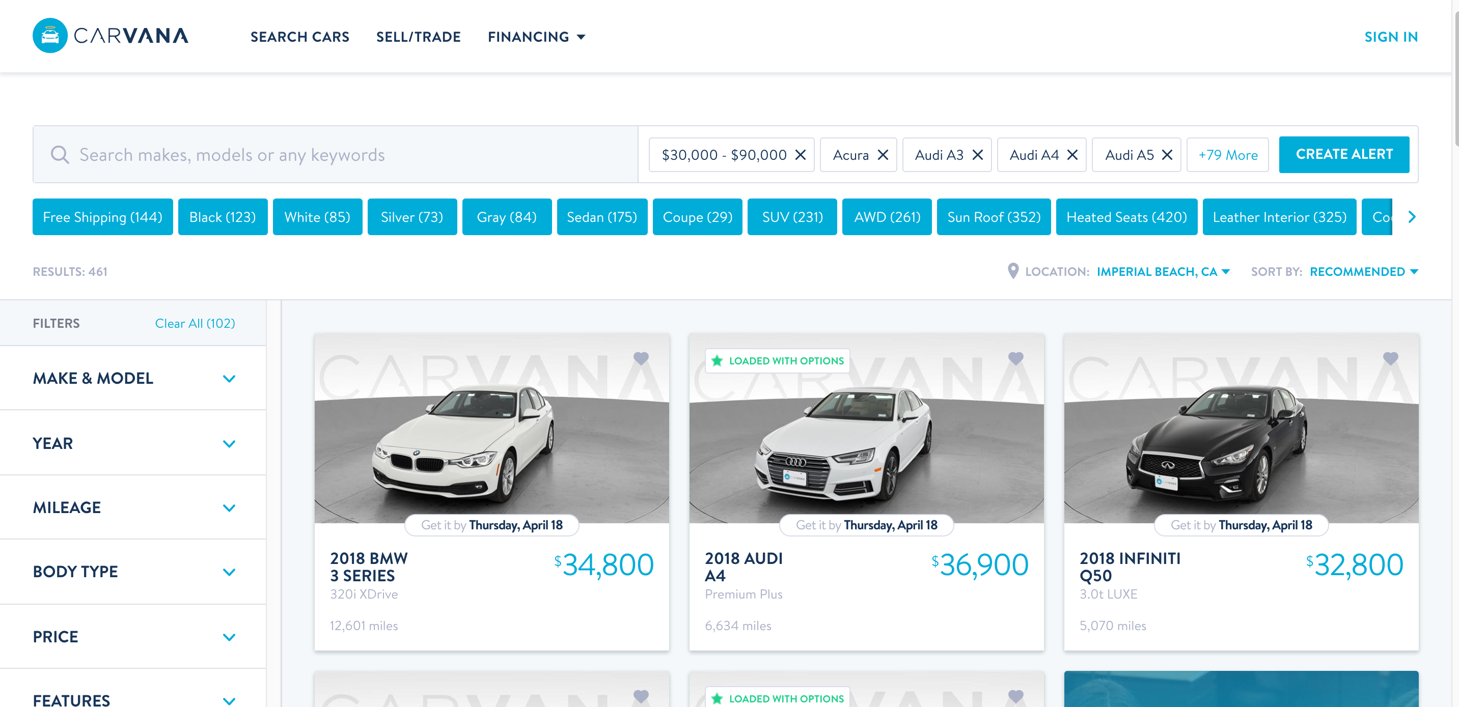Click the $32,800 price

tap(1355, 565)
